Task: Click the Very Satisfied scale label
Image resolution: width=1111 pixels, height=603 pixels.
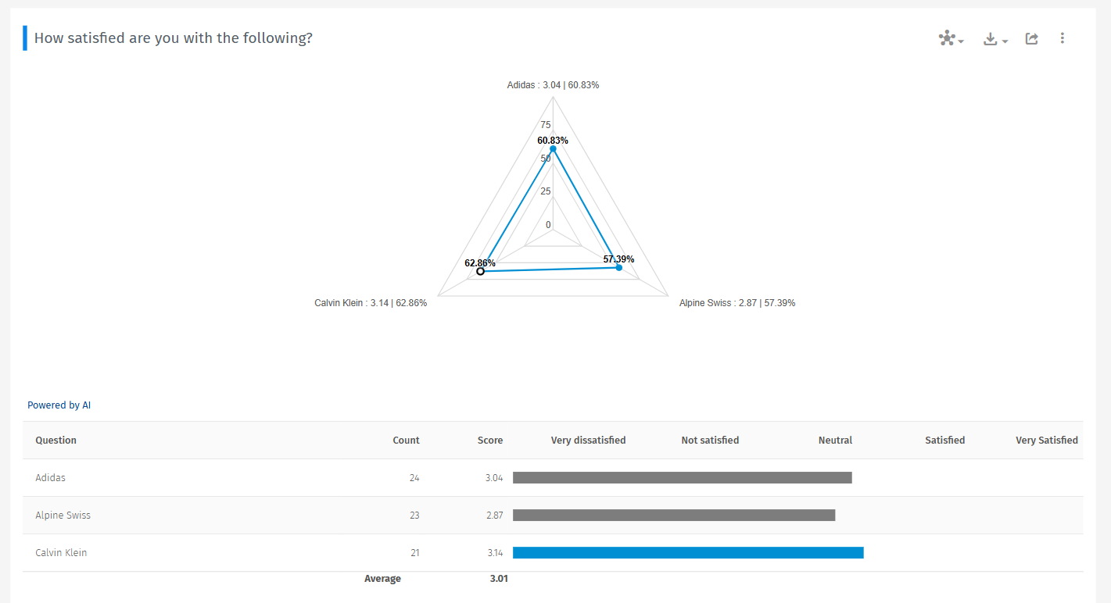Action: click(1047, 441)
